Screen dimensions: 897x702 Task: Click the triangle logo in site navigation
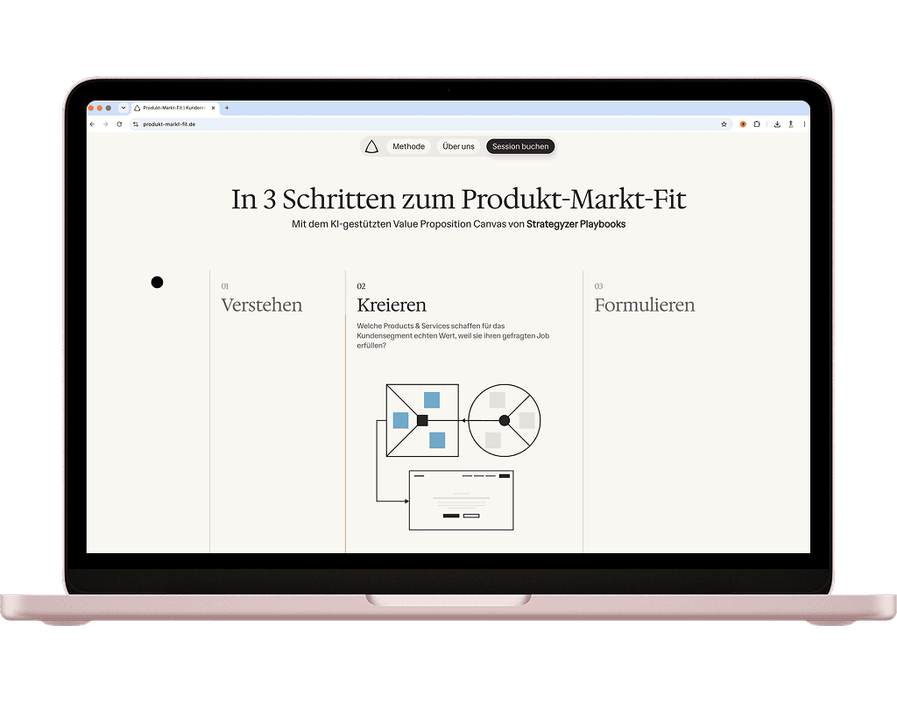(371, 147)
